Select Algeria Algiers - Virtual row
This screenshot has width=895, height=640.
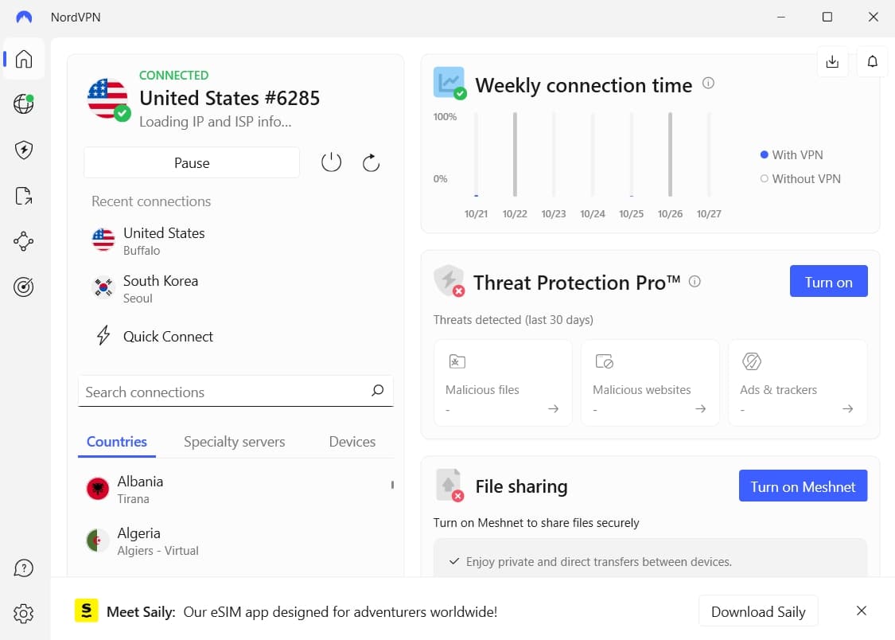[x=235, y=540]
